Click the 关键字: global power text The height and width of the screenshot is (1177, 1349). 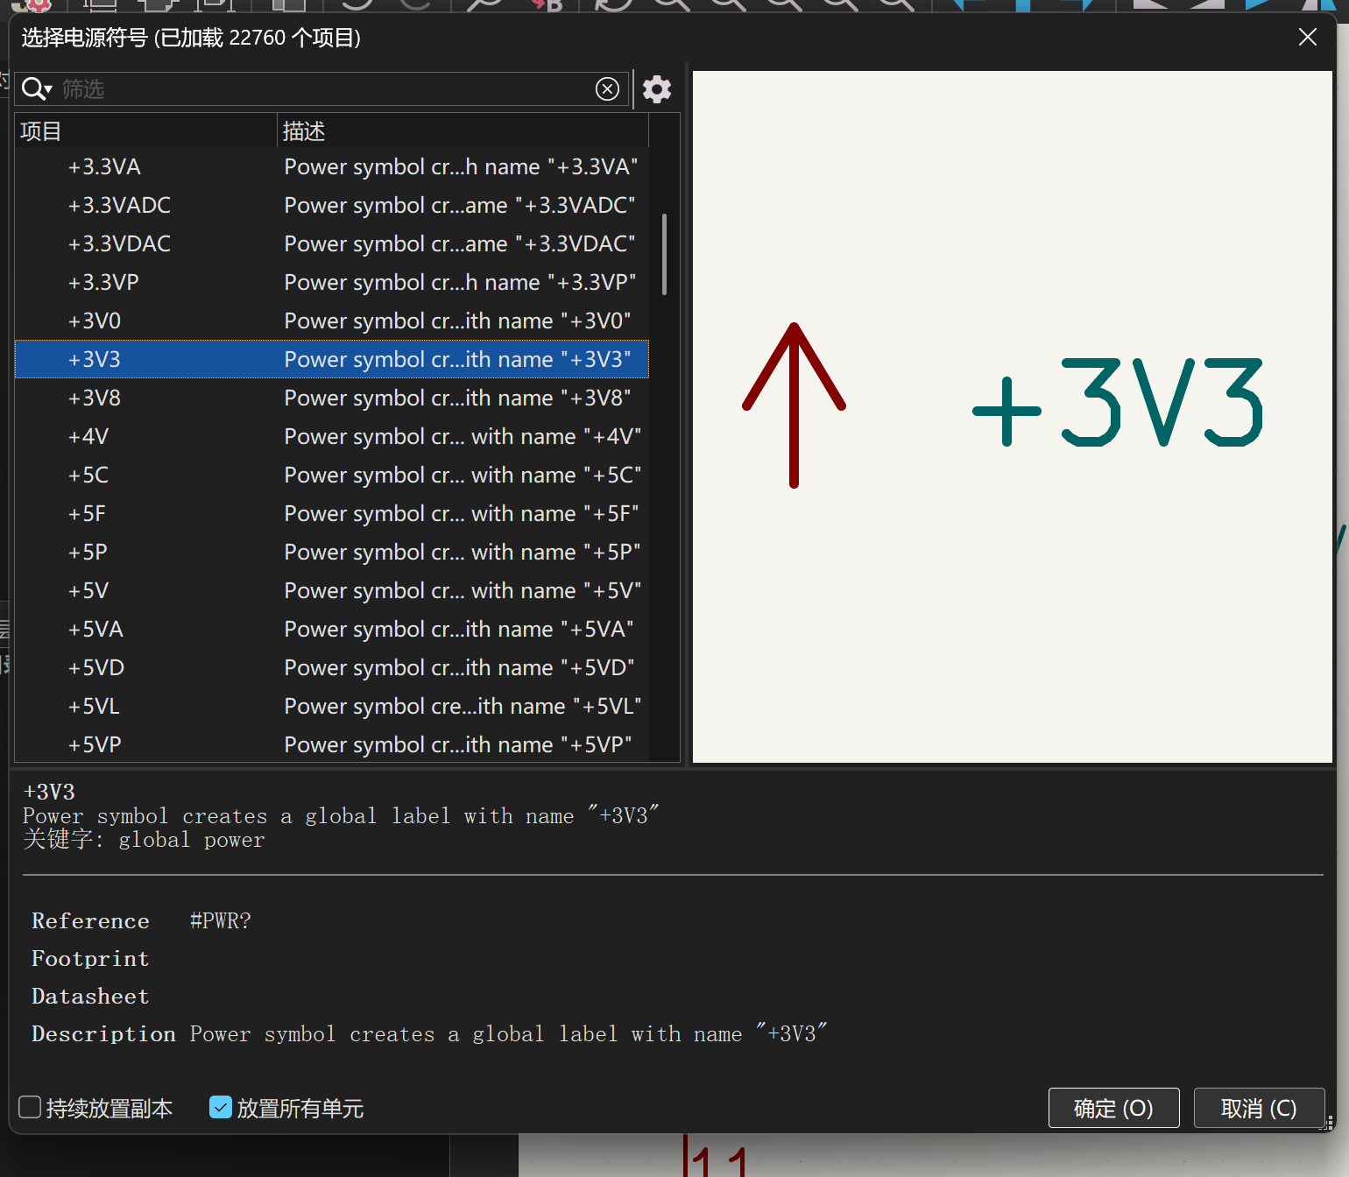(144, 840)
